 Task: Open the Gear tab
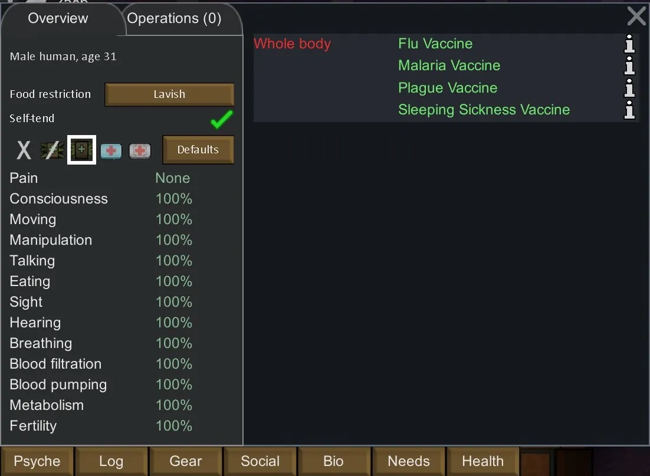coord(186,461)
